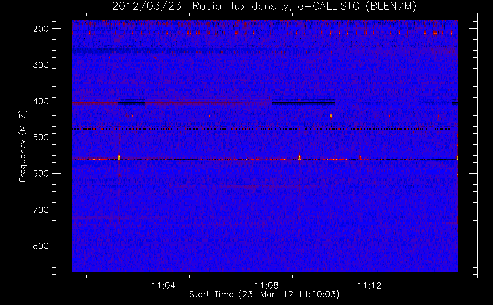
Task: Click the 200 frequency tick label
Action: coord(41,29)
